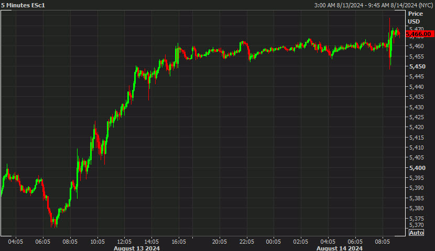
Task: Click the 5,390 price axis value
Action: 417,188
